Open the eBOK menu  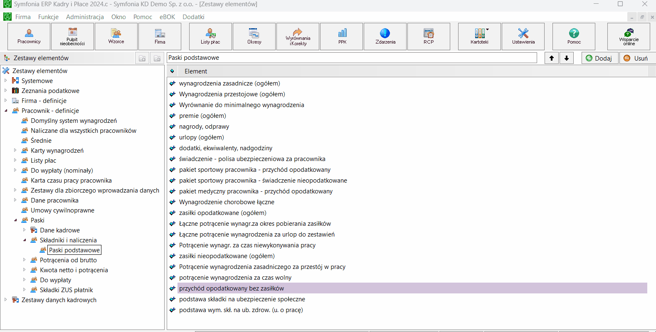pyautogui.click(x=167, y=17)
